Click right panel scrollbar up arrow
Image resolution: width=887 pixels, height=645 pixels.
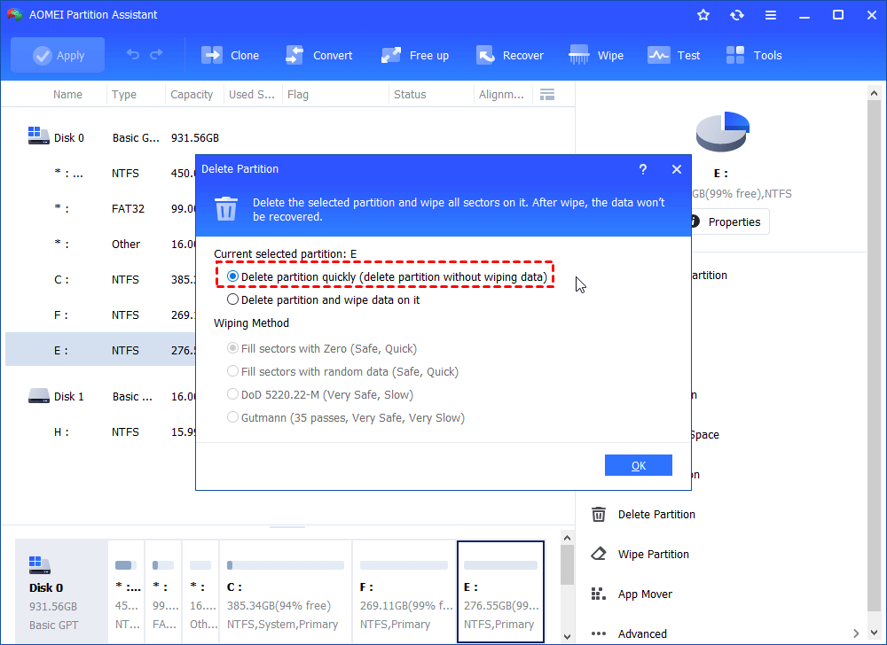point(874,93)
